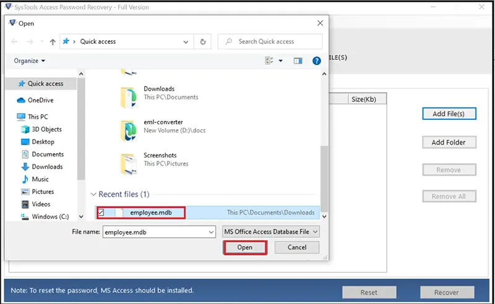
Task: Select Quick access in navigation pane
Action: 41,83
